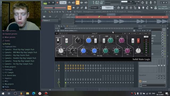Click the stop button in transport

tap(53, 2)
